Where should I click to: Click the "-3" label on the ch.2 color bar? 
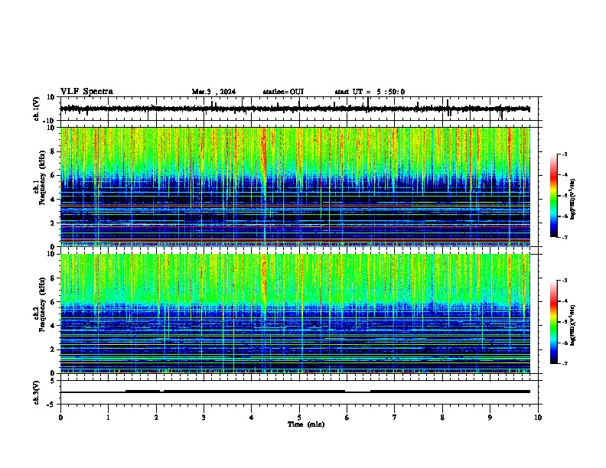pyautogui.click(x=565, y=281)
